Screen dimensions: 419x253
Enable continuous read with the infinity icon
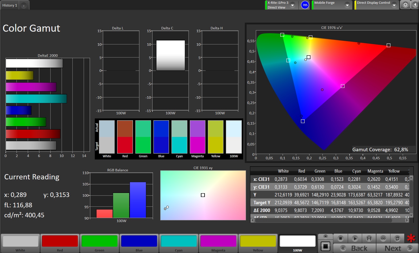pyautogui.click(x=383, y=238)
